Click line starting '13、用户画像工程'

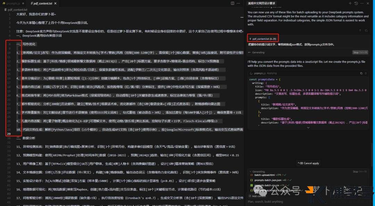pyautogui.click(x=115, y=164)
